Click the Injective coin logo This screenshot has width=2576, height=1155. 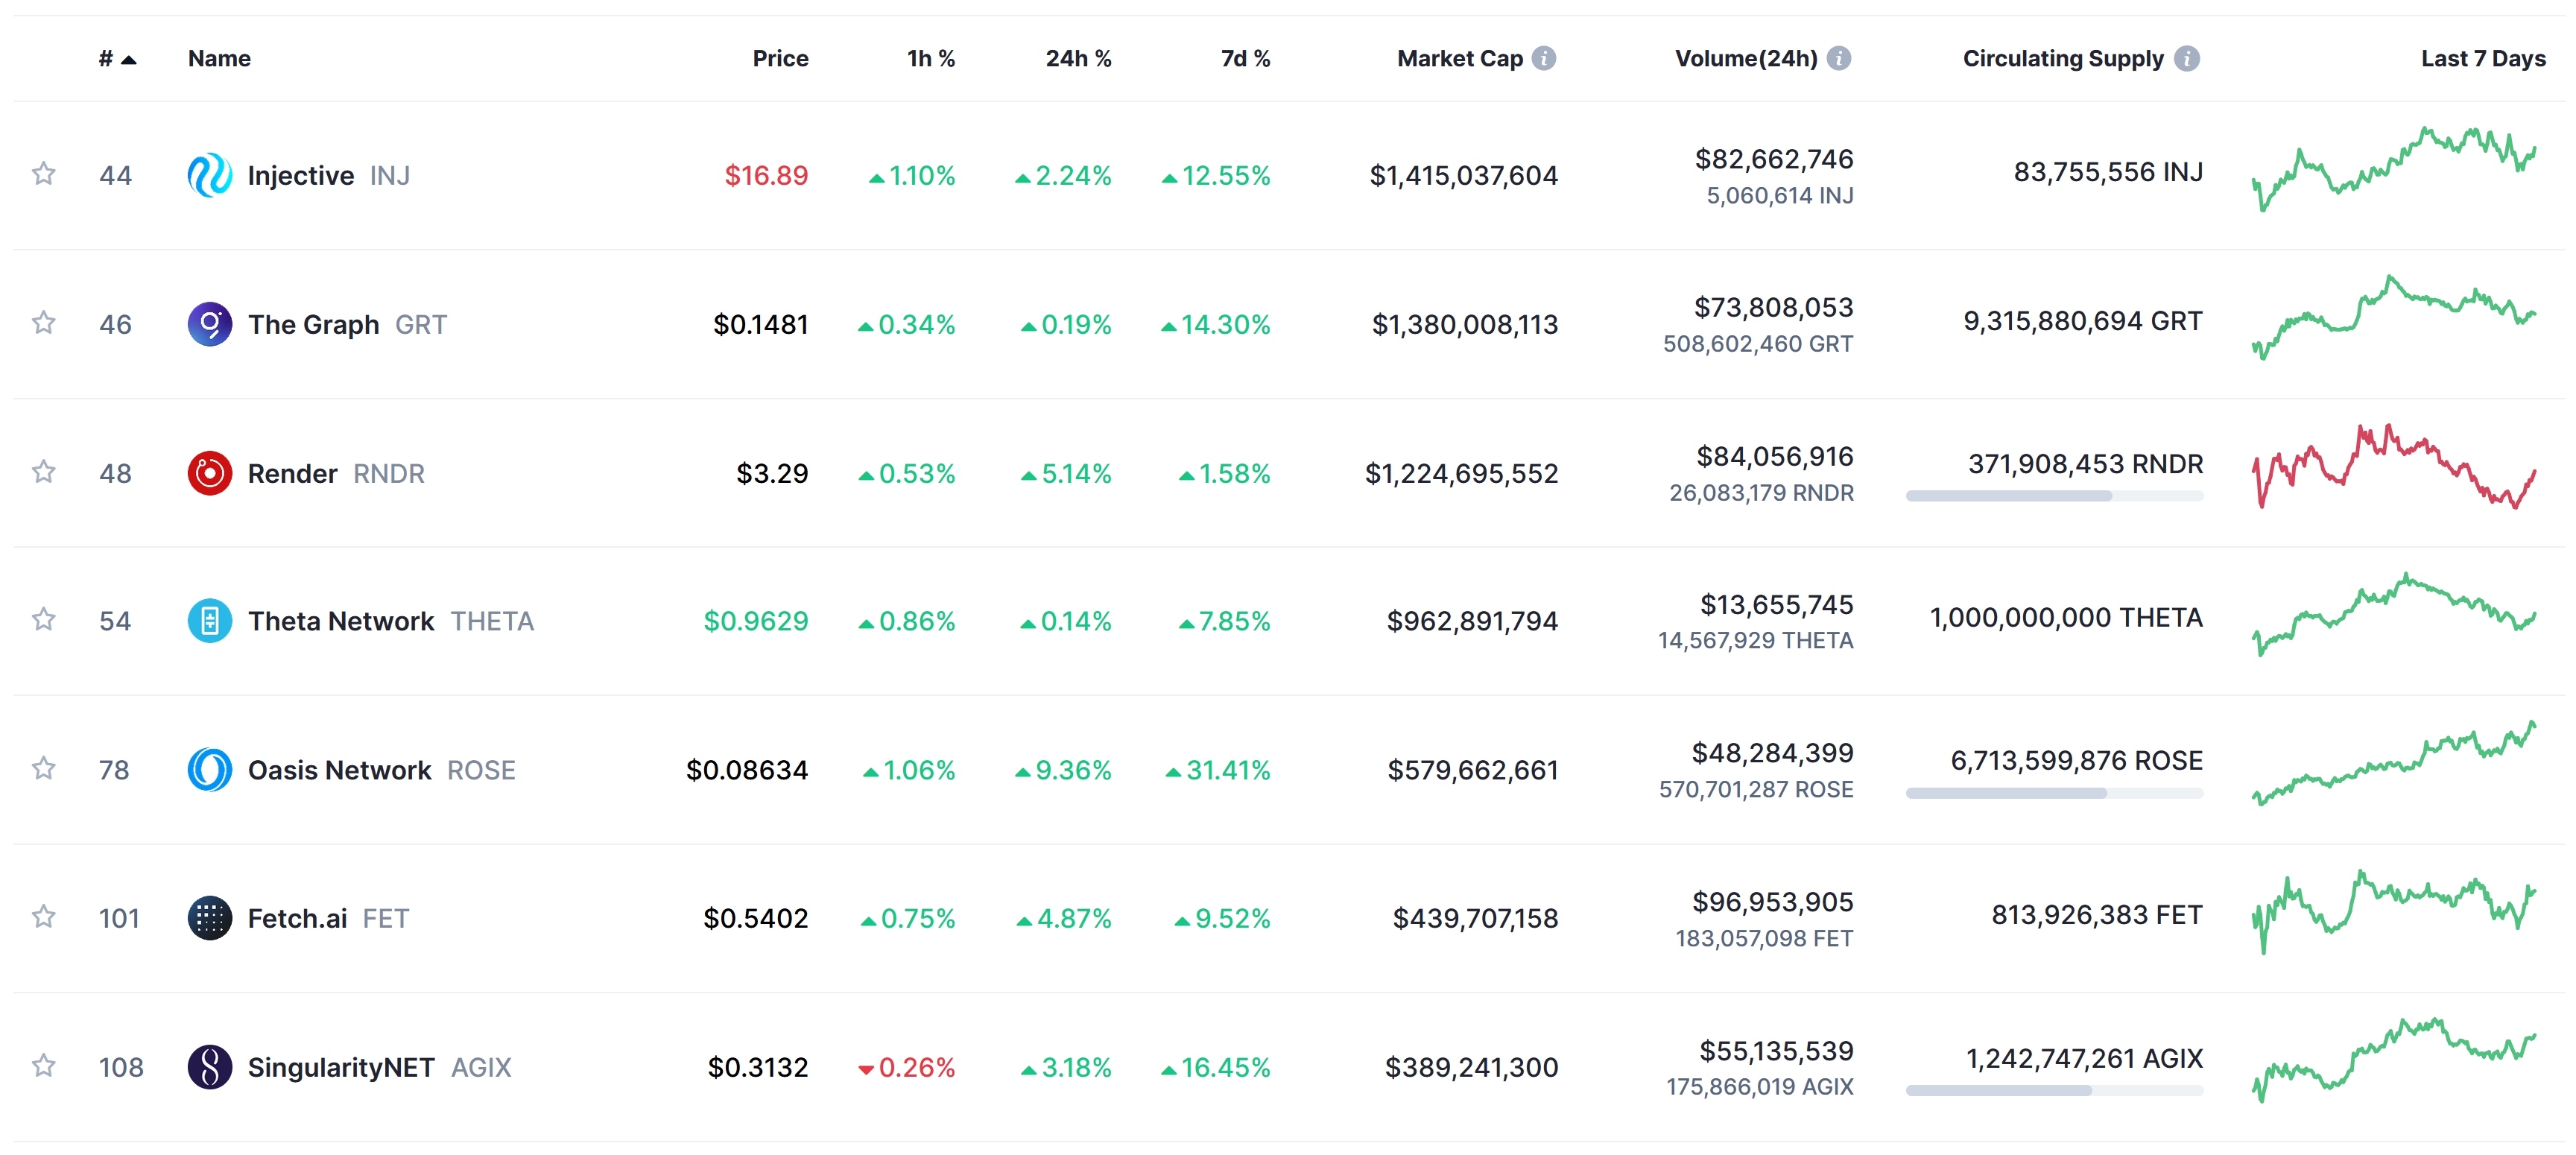point(210,175)
